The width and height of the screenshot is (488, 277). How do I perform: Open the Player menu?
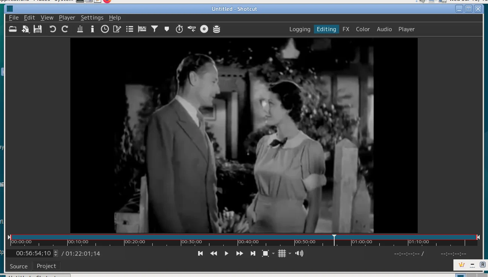pos(67,18)
